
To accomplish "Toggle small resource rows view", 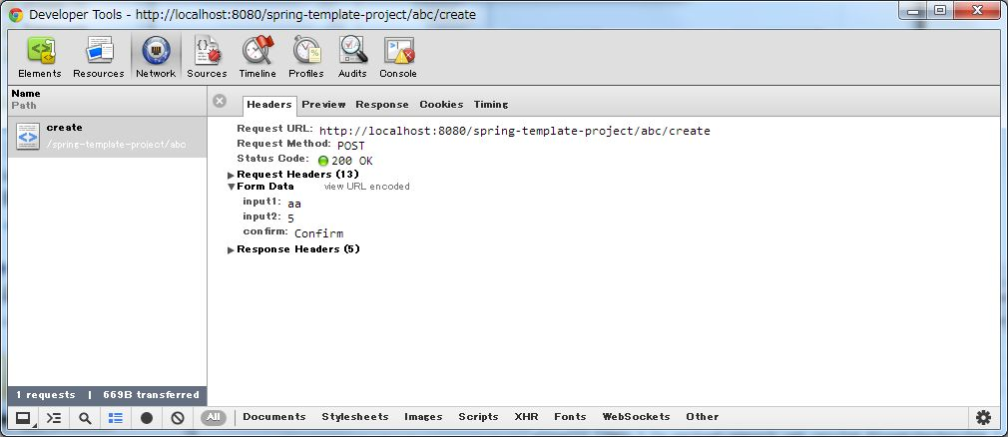I will coord(116,418).
